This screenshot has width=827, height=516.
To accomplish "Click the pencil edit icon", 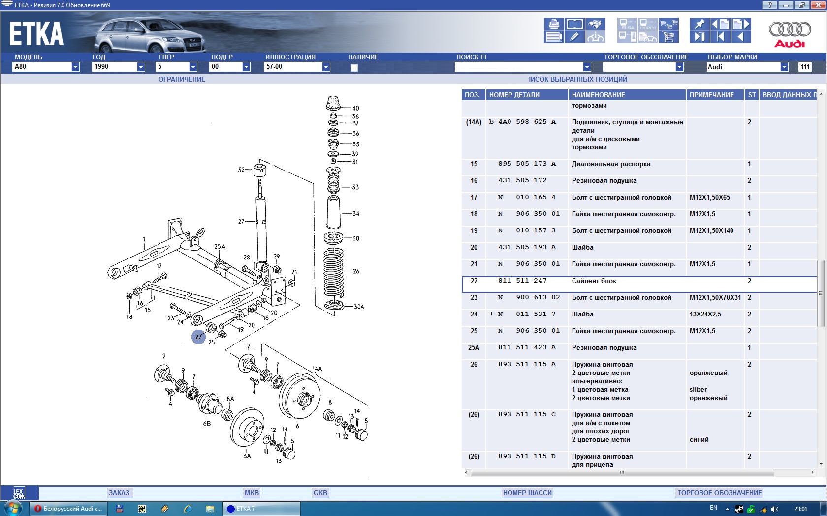I will (x=574, y=37).
